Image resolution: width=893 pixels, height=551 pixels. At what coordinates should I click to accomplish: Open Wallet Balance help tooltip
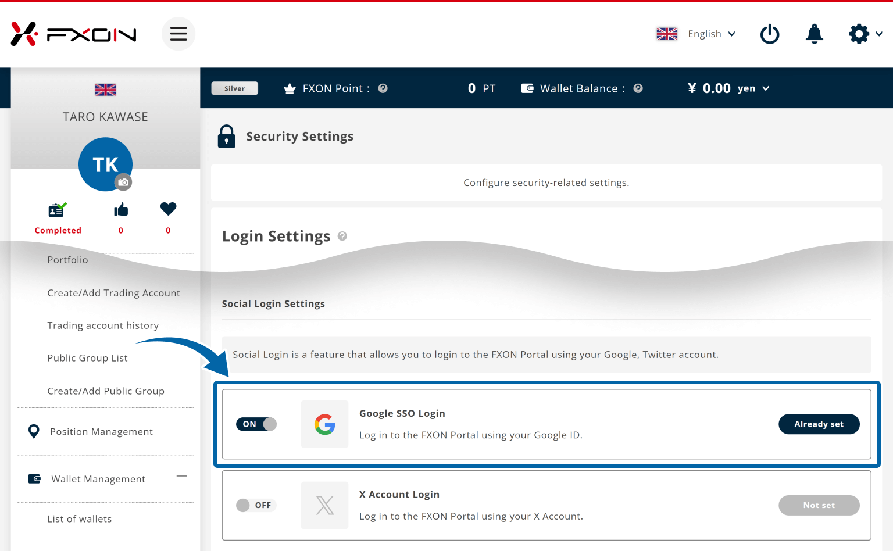[x=638, y=88]
